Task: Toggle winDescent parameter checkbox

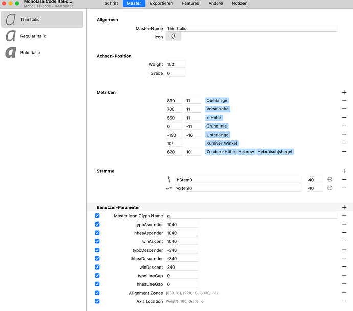Action: (x=97, y=267)
